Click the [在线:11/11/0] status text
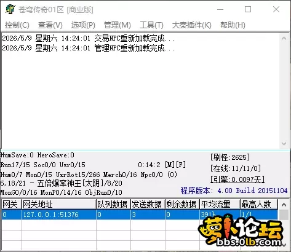Screen dimensions: 291x252 (x=236, y=168)
